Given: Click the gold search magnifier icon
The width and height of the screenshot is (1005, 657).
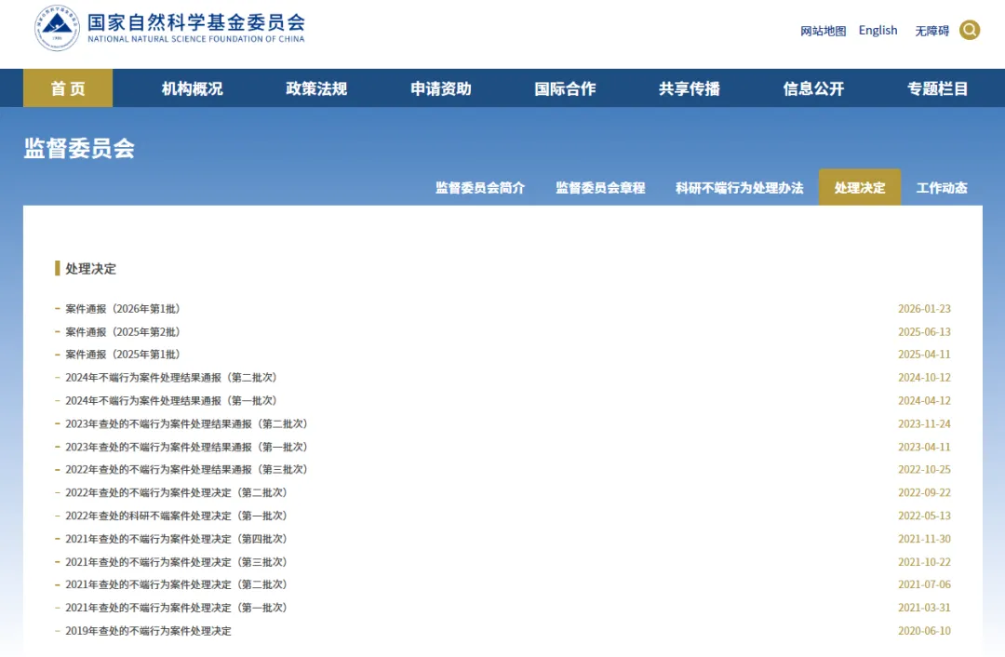Looking at the screenshot, I should 970,31.
